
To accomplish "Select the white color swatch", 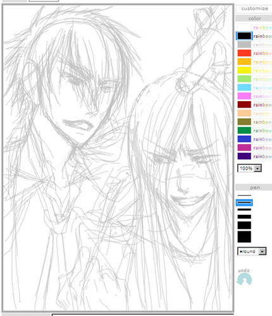I will tap(244, 27).
